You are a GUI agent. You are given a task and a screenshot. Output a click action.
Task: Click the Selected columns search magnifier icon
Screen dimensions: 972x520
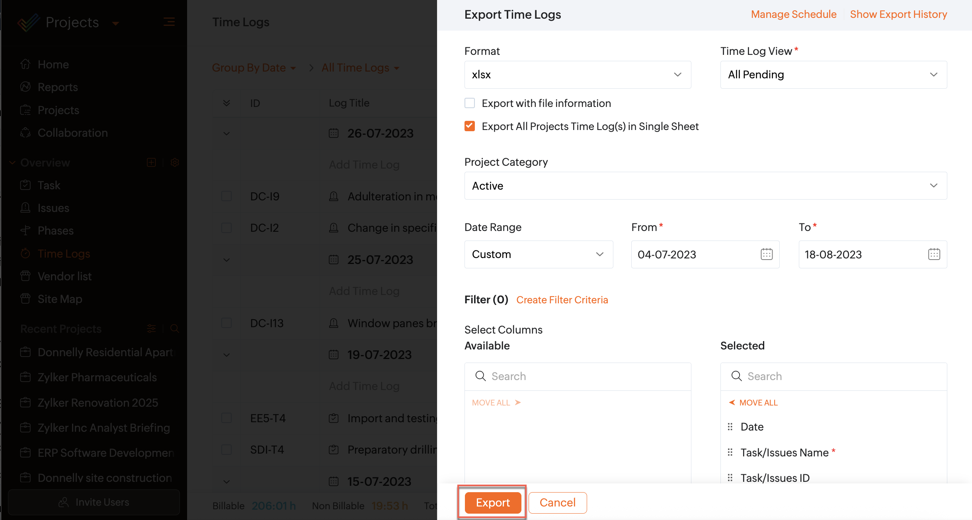point(736,376)
